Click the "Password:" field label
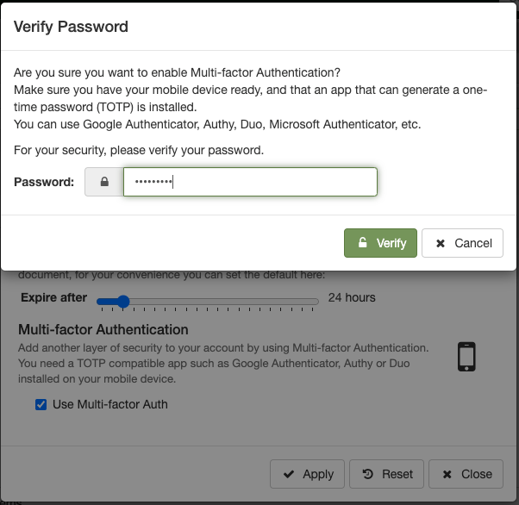Viewport: 519px width, 505px height. [44, 182]
